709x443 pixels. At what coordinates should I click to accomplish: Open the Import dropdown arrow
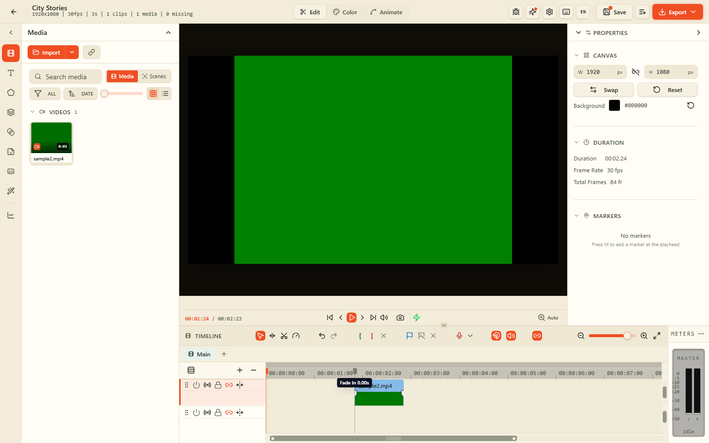tap(72, 52)
